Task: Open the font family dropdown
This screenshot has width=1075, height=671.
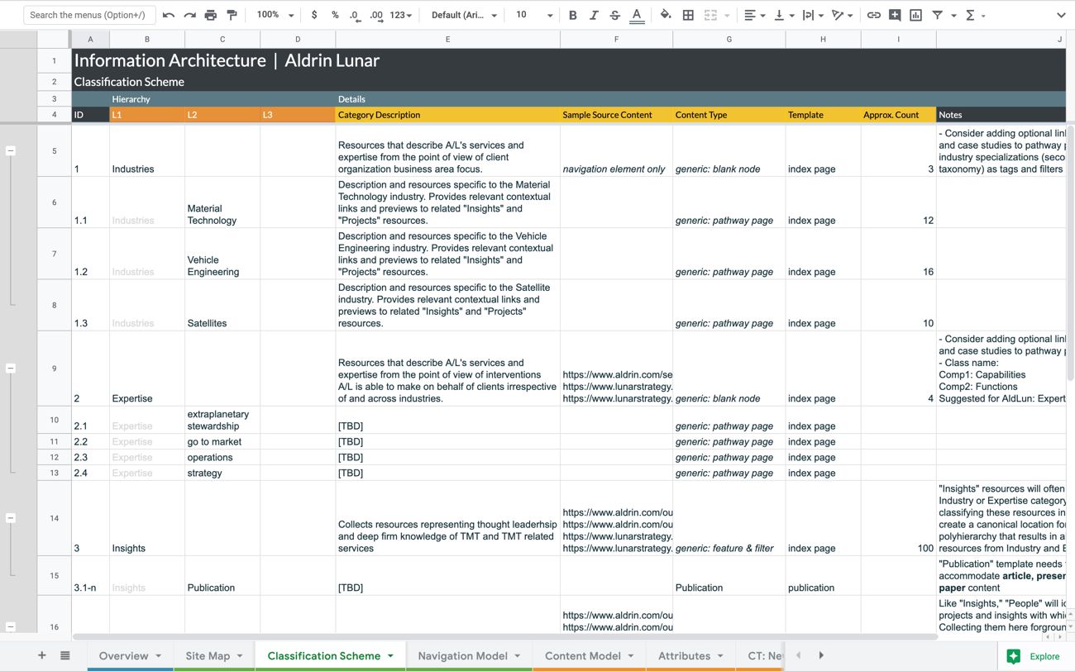Action: click(465, 15)
